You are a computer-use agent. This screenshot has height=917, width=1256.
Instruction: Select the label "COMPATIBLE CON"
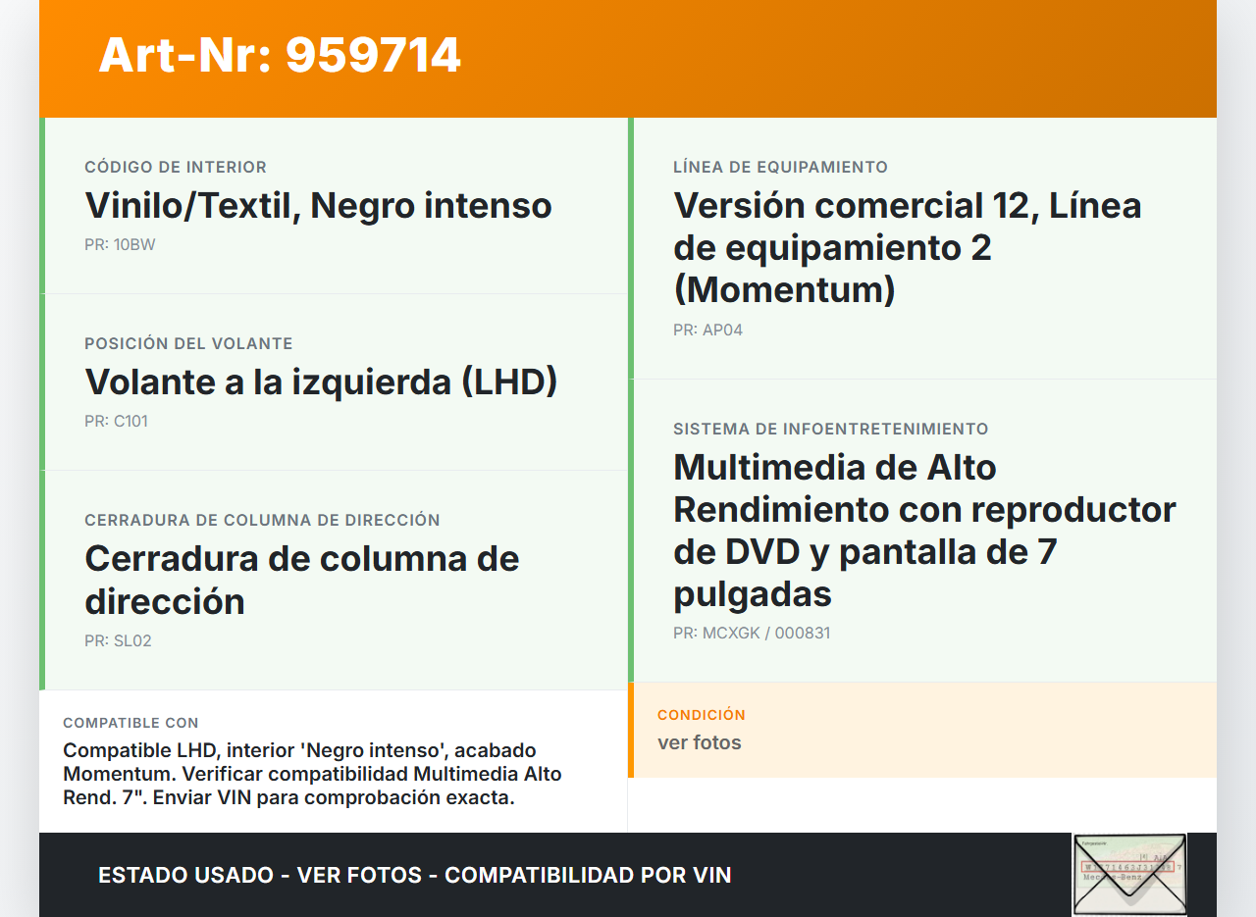tap(131, 723)
